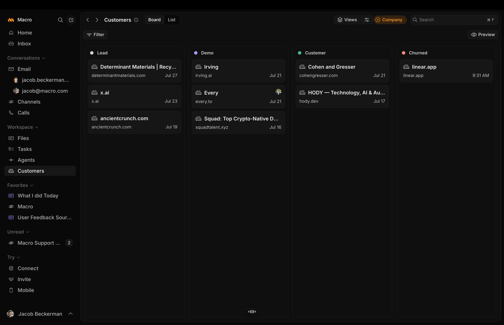This screenshot has width=504, height=325.
Task: Open What I did Today favorite
Action: [40, 196]
